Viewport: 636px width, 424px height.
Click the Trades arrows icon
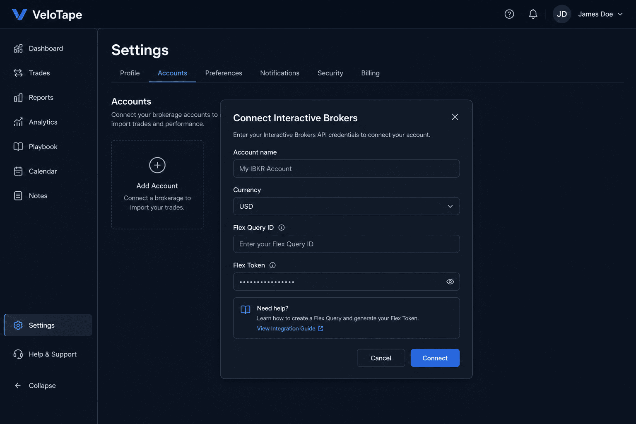[18, 73]
